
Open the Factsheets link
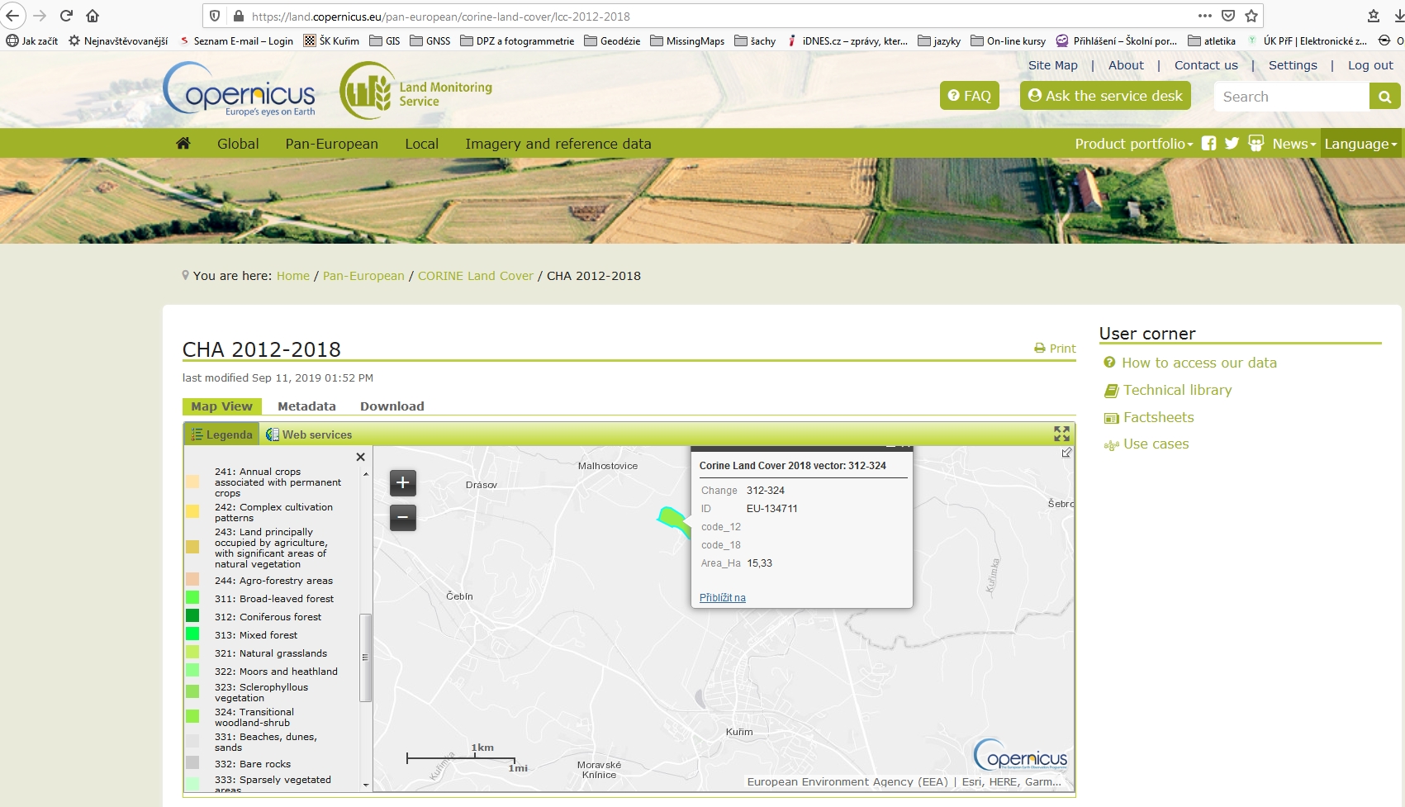1158,417
